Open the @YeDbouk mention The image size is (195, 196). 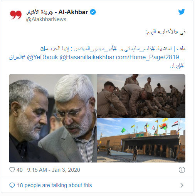42,57
